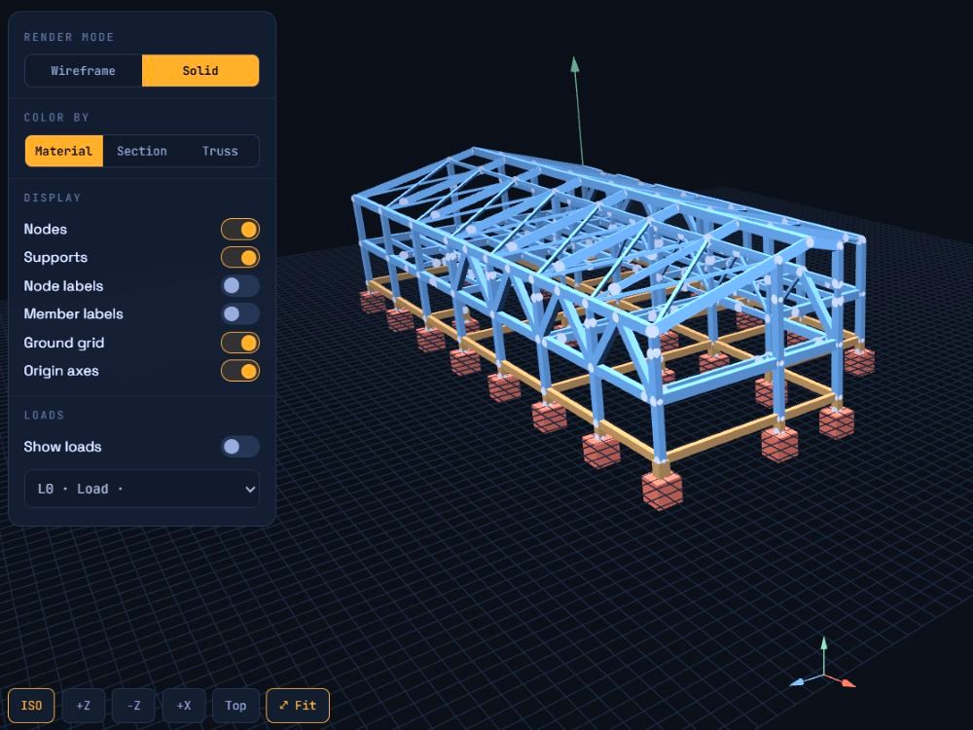Screen dimensions: 973x730
Task: Turn off the Nodes display toggle
Action: click(x=240, y=229)
